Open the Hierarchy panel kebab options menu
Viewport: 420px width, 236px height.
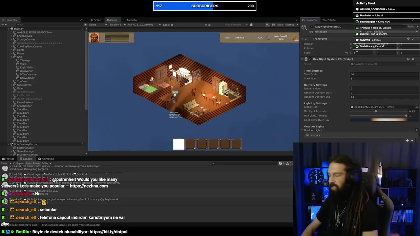point(85,20)
